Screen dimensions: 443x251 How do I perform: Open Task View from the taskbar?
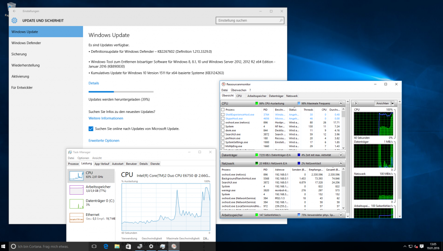pyautogui.click(x=94, y=247)
